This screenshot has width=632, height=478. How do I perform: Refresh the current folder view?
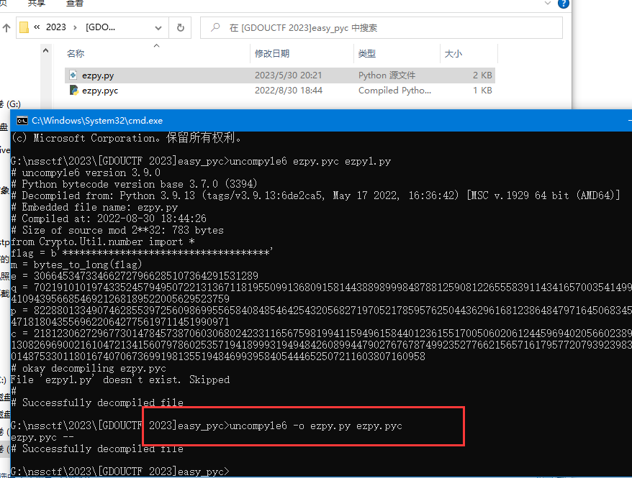point(180,28)
